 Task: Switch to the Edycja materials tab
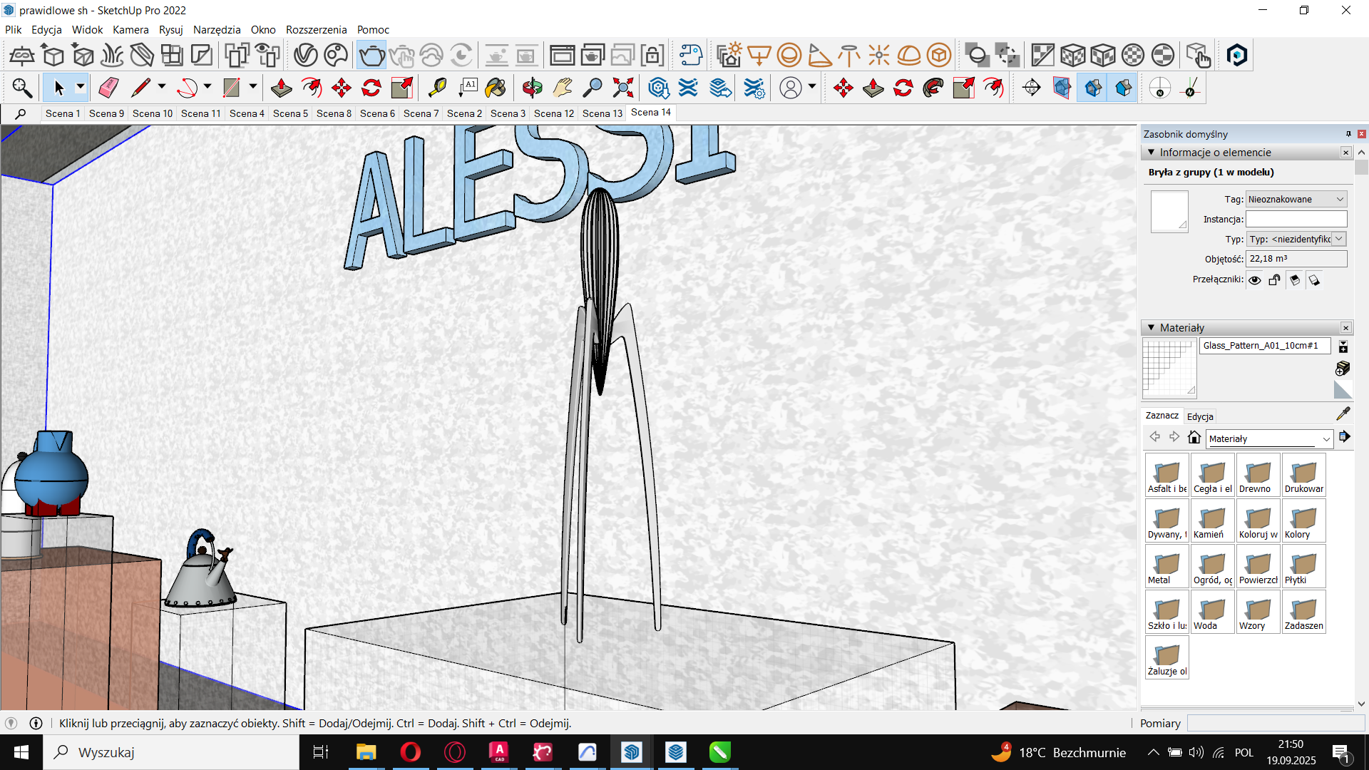(x=1200, y=416)
